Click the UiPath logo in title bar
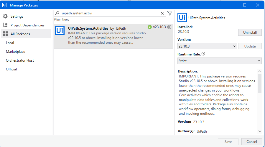 pyautogui.click(x=5, y=5)
